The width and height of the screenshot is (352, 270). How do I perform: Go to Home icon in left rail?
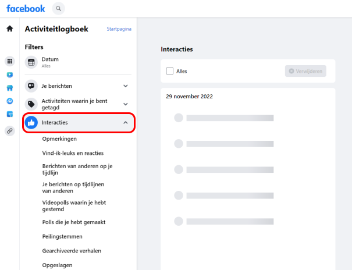tap(10, 29)
